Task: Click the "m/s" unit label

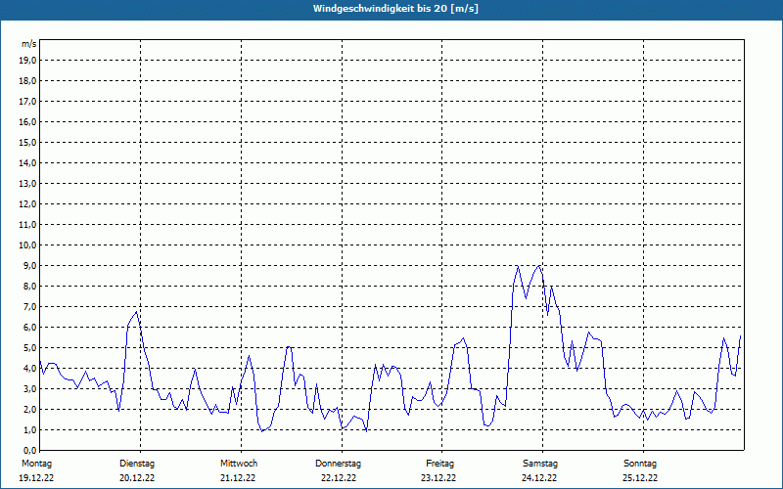Action: (29, 44)
